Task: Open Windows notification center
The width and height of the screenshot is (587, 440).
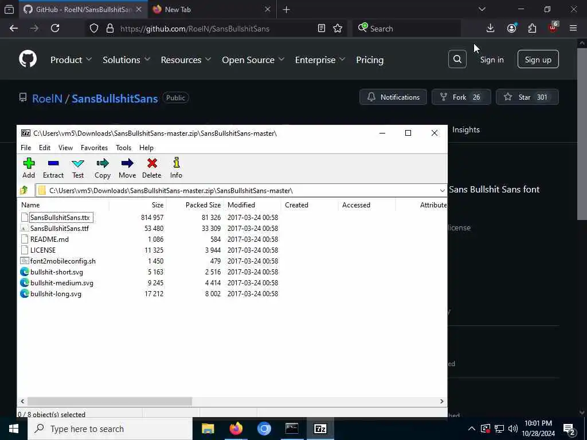Action: click(x=569, y=429)
